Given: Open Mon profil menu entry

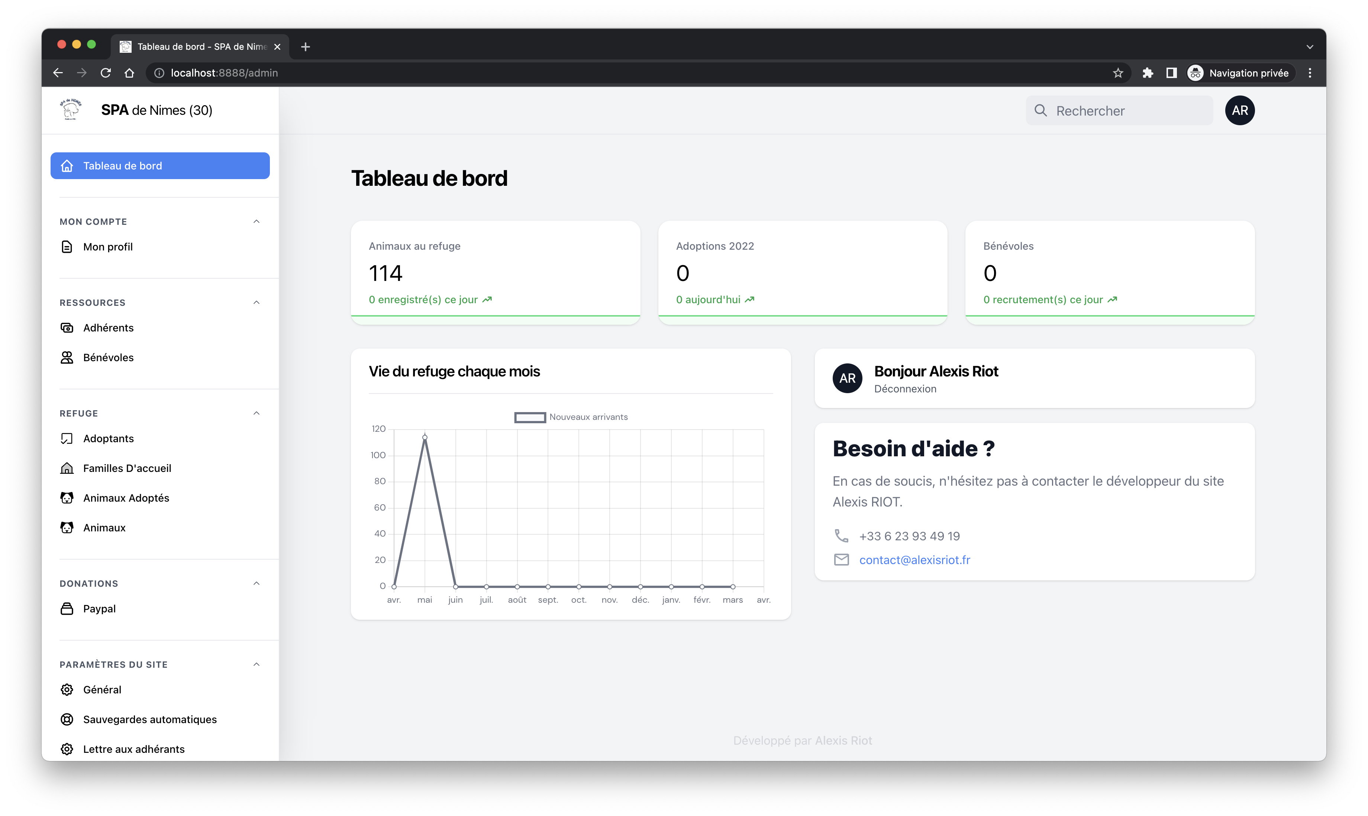Looking at the screenshot, I should 108,247.
